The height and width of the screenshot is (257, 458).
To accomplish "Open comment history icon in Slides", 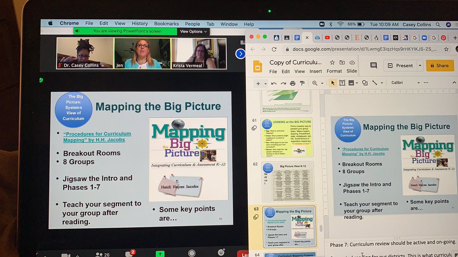I will point(374,65).
